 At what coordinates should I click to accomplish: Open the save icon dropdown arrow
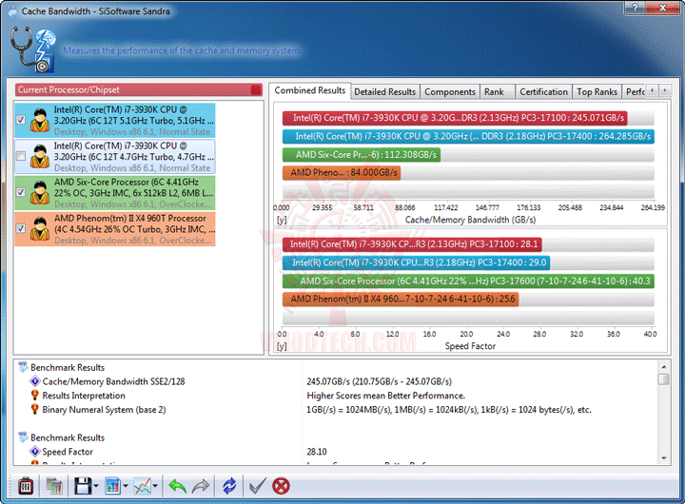pyautogui.click(x=96, y=486)
